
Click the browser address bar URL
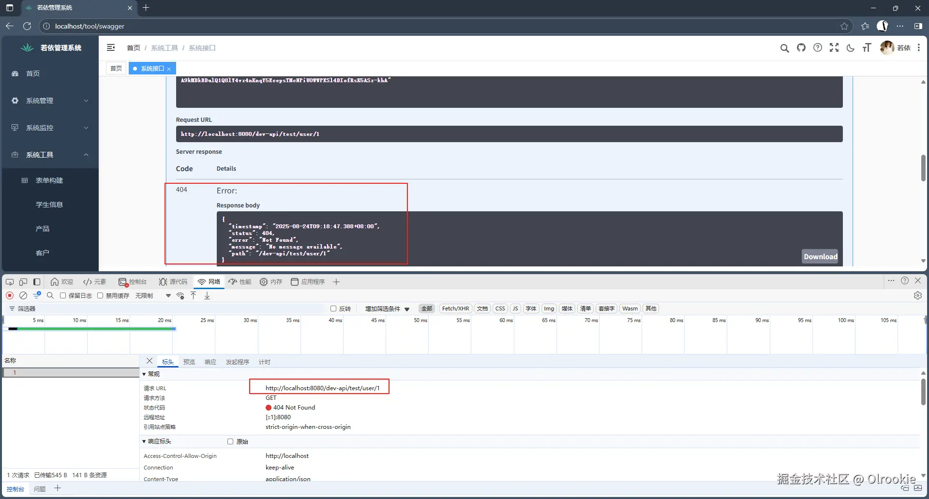(x=90, y=26)
